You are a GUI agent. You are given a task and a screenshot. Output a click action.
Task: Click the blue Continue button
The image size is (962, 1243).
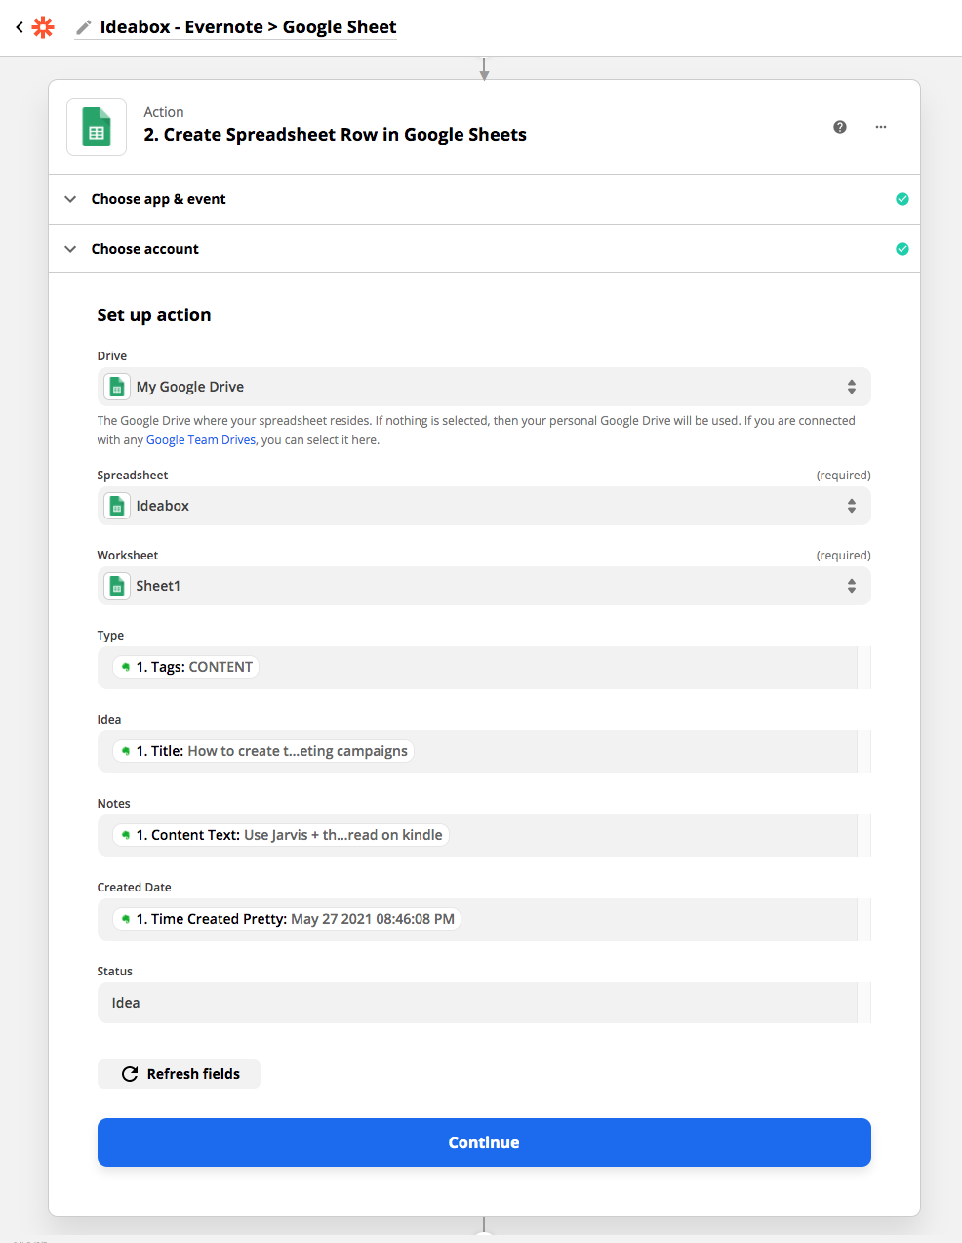484,1142
